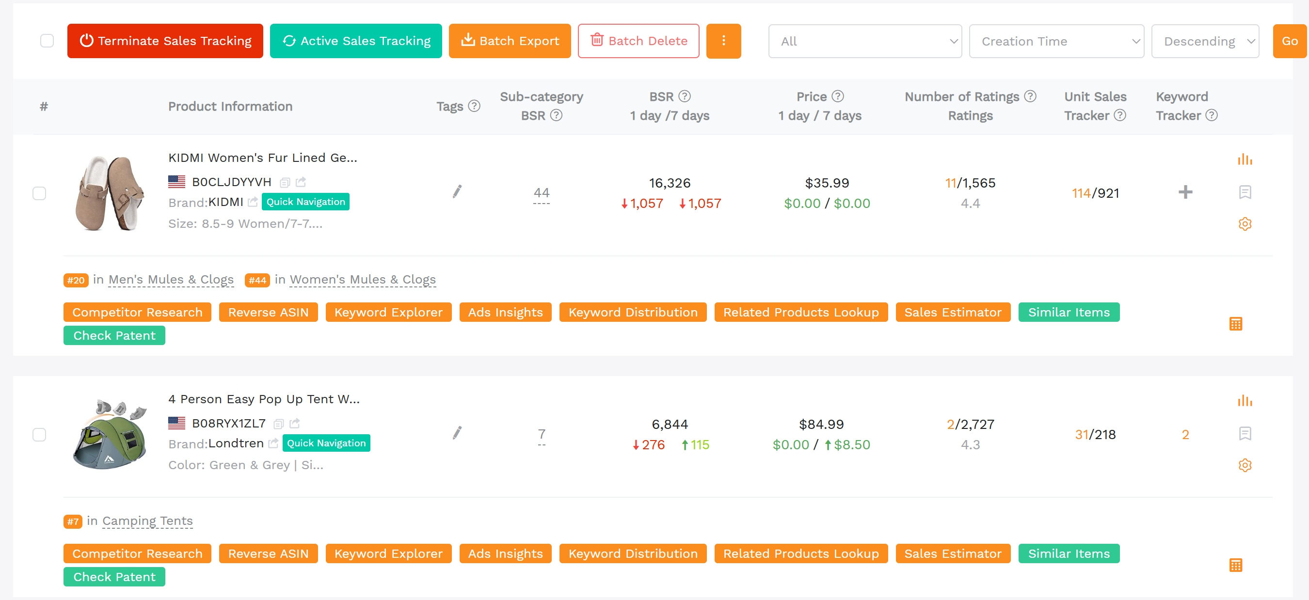Show Unit Sales Tracker help icon
The image size is (1309, 600).
click(1119, 115)
